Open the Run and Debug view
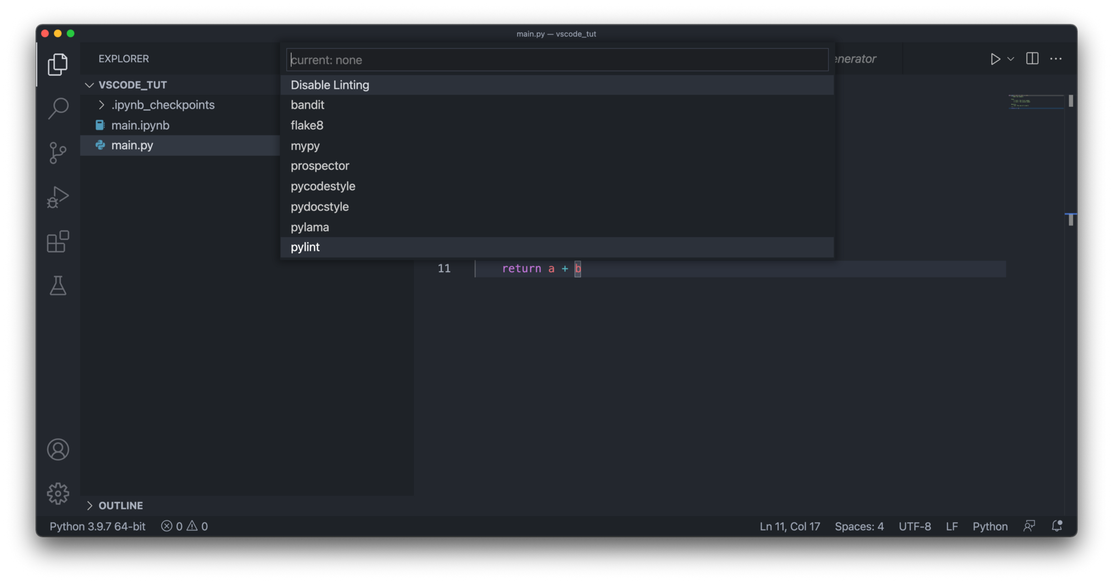The width and height of the screenshot is (1113, 584). [x=58, y=197]
